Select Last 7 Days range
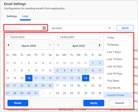 [x=114, y=52]
